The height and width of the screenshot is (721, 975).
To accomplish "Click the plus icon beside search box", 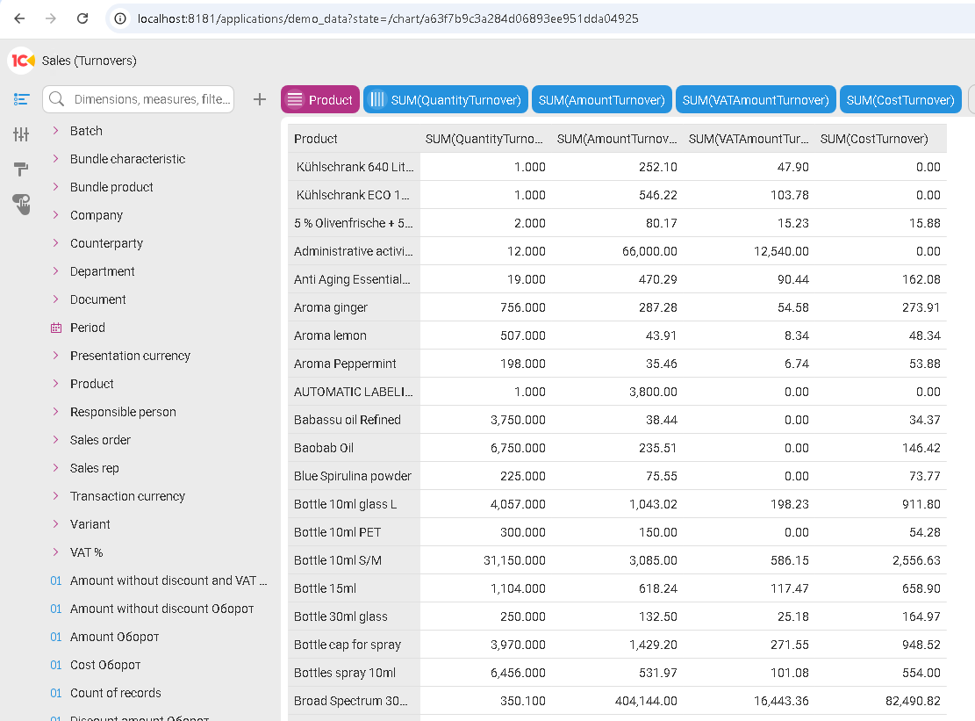I will pos(259,99).
